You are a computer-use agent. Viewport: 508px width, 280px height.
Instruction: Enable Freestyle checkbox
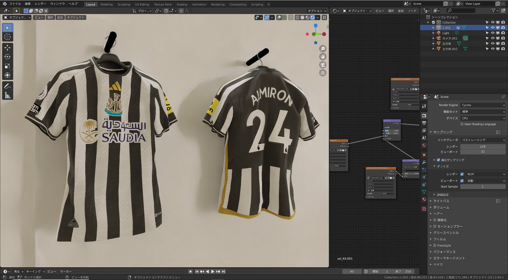[435, 245]
